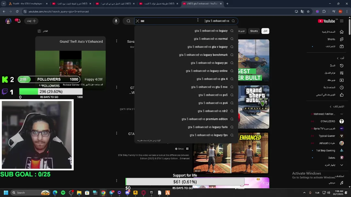
Task: Open the Grand Theft Auto Enhanced logo thumbnail
Action: tap(254, 107)
